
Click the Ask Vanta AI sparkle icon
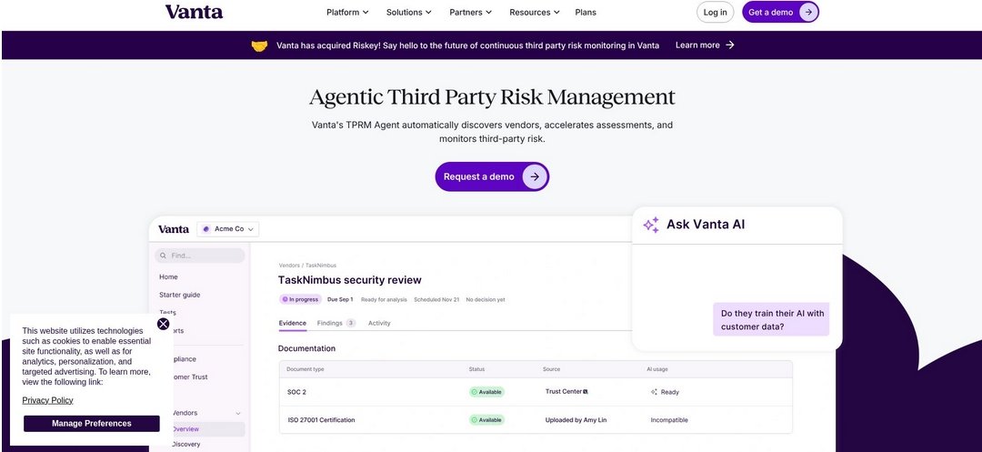click(651, 225)
